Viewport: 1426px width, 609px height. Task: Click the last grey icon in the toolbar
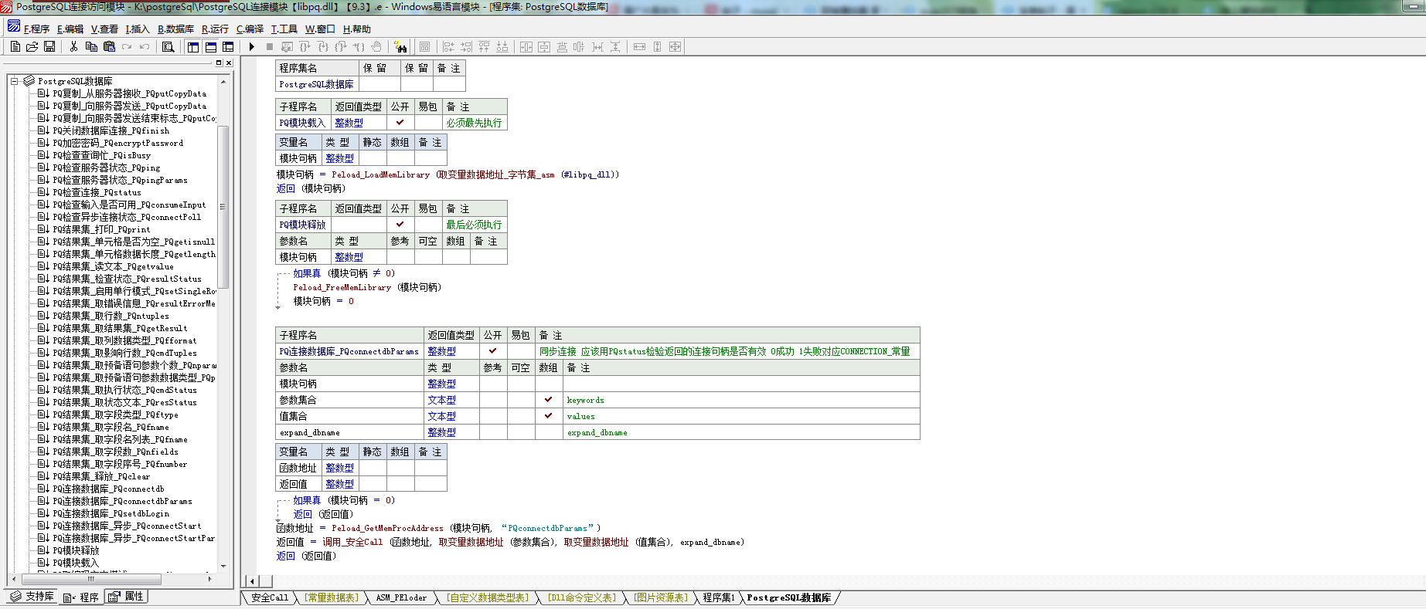point(675,46)
